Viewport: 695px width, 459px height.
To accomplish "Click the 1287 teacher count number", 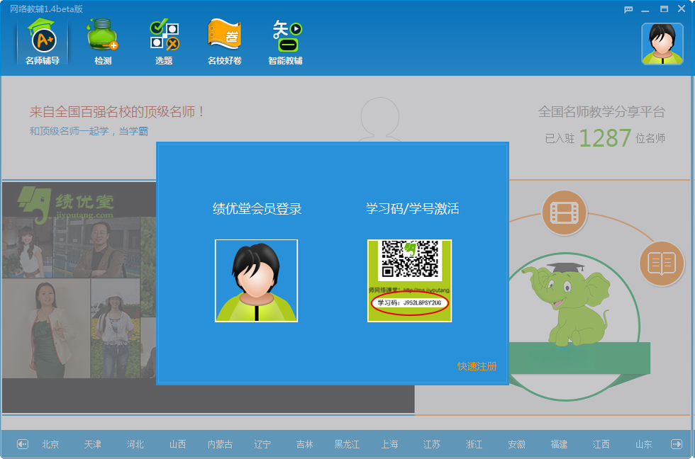I will (605, 138).
